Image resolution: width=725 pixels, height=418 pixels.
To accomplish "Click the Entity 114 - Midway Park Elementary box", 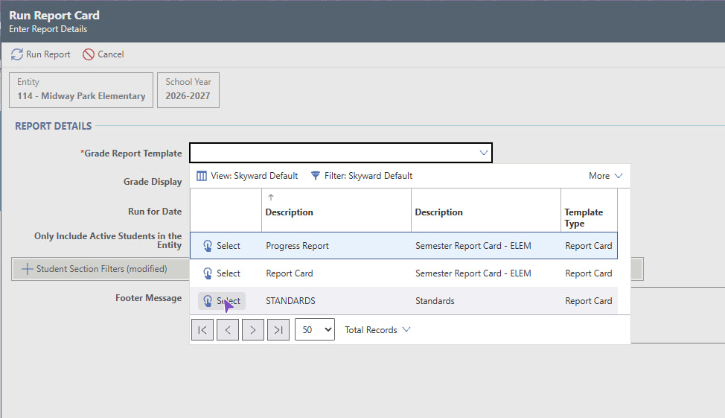I will (81, 90).
